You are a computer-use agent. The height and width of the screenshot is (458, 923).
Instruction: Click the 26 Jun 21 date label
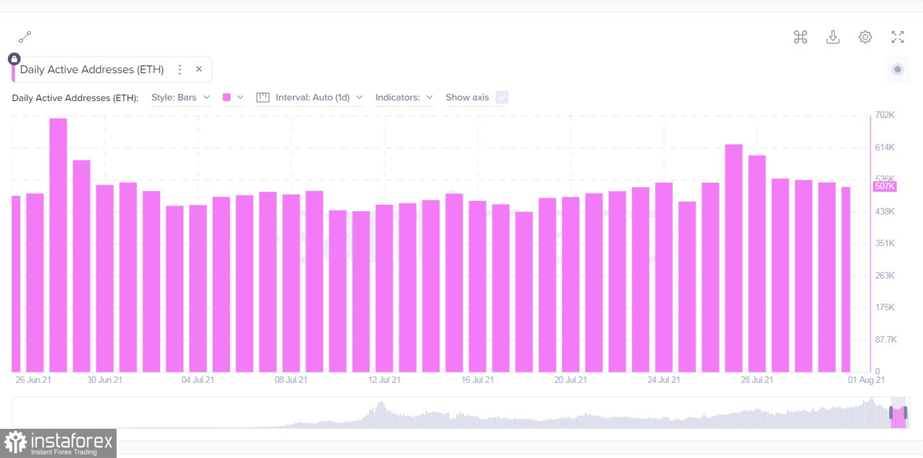click(x=33, y=380)
